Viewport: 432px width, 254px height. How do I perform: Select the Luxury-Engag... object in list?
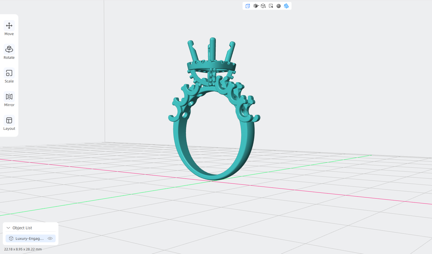coord(31,238)
